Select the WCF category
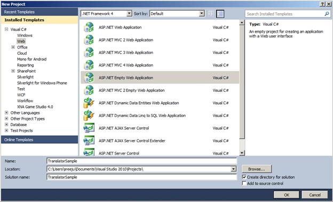Screen dimensions: 333x202 pyautogui.click(x=21, y=95)
